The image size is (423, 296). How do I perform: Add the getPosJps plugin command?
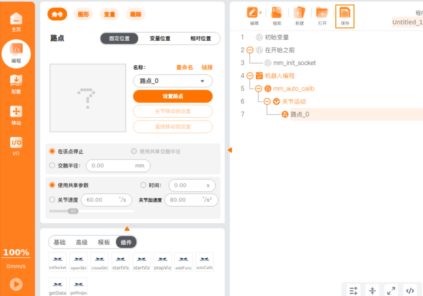(x=78, y=287)
